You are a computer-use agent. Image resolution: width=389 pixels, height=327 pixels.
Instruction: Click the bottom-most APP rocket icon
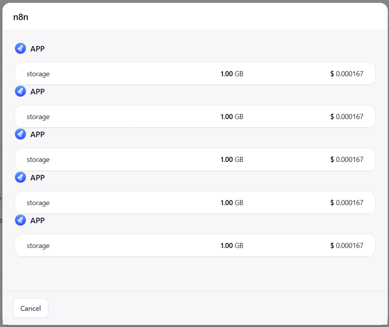(20, 220)
